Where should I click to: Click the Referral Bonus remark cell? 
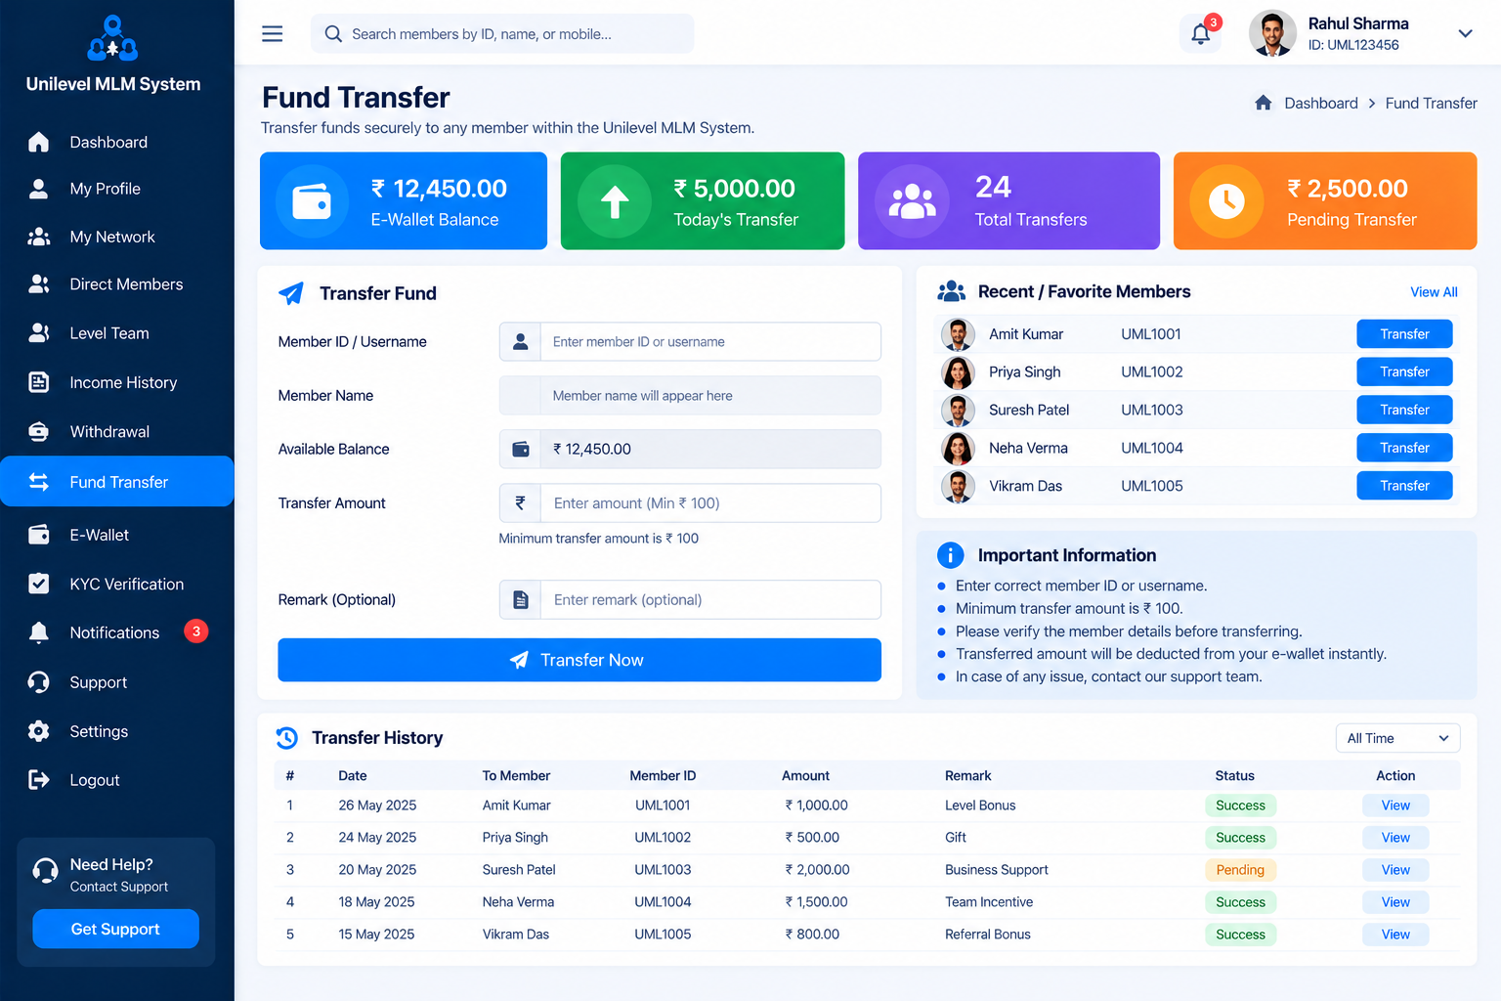[x=988, y=935]
